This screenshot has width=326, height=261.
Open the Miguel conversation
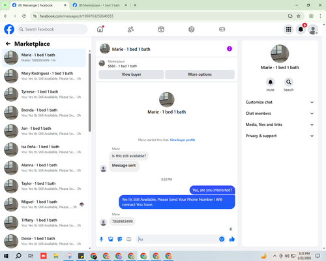[x=44, y=204]
